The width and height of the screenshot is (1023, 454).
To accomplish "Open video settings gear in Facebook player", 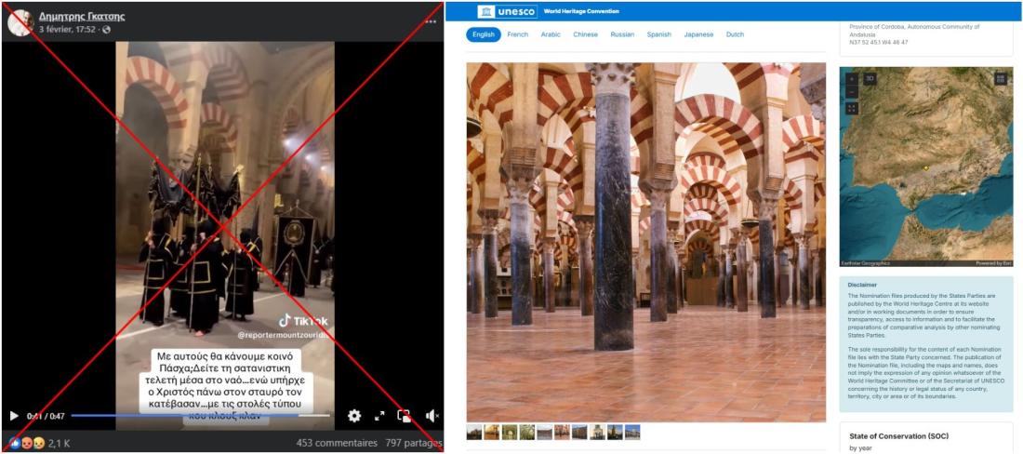I will click(354, 416).
